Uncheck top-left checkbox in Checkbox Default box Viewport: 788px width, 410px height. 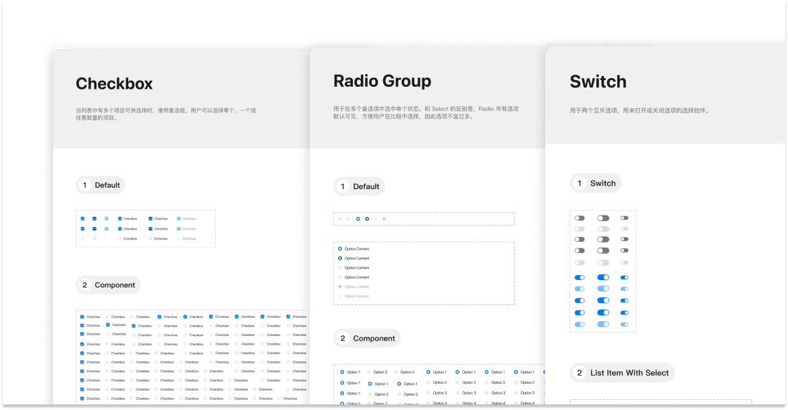tap(83, 219)
